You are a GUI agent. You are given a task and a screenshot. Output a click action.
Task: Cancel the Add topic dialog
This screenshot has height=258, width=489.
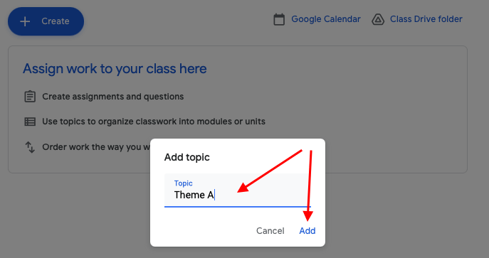(270, 230)
